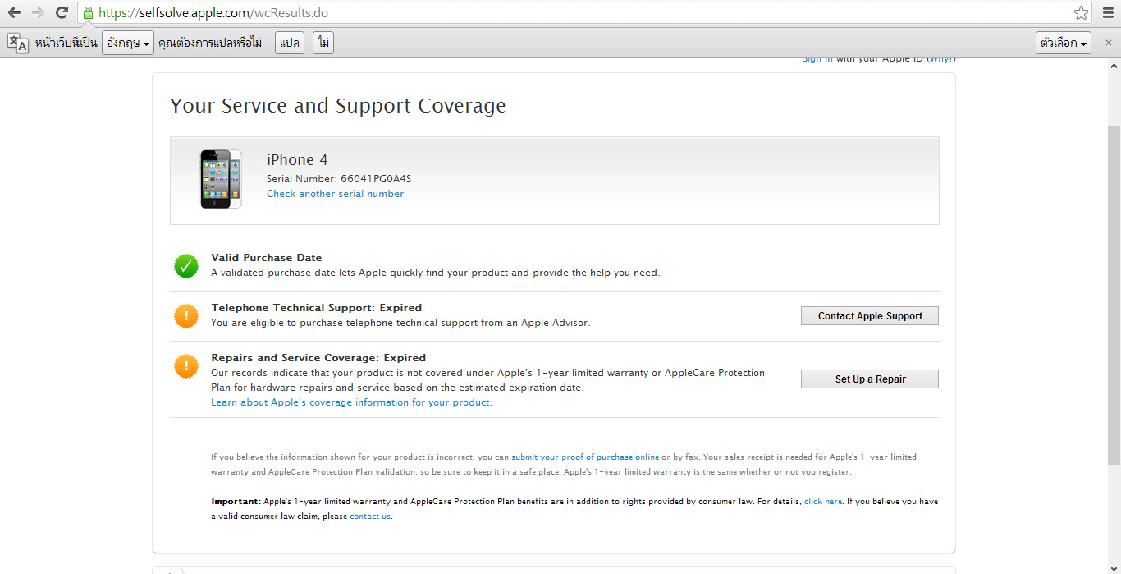Click the browser back arrow

click(14, 13)
